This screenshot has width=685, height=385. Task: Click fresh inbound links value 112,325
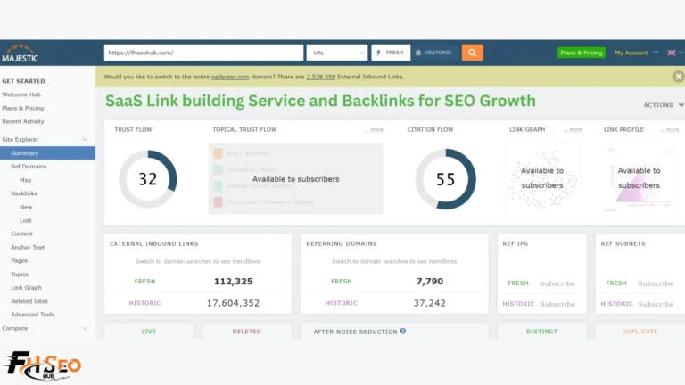click(x=234, y=281)
